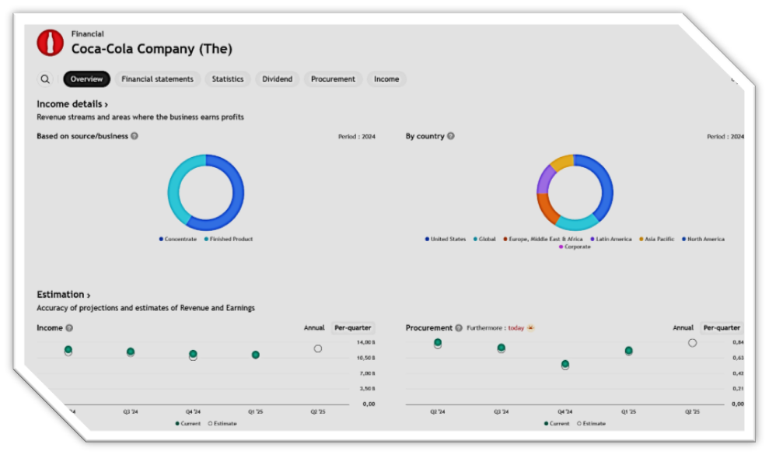769x455 pixels.
Task: Click purple segment of By country donut
Action: [x=545, y=179]
